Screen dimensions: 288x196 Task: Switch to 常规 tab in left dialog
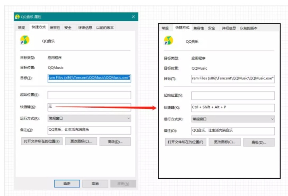[x=21, y=28]
